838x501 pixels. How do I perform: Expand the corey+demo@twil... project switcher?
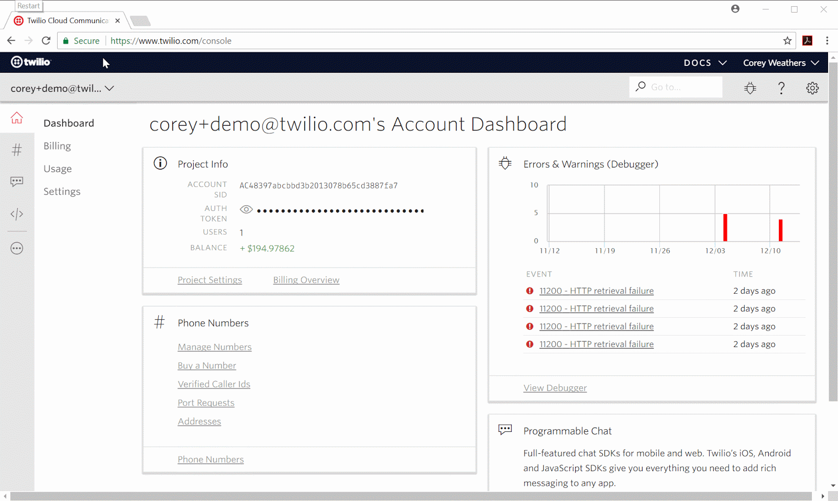[x=62, y=88]
